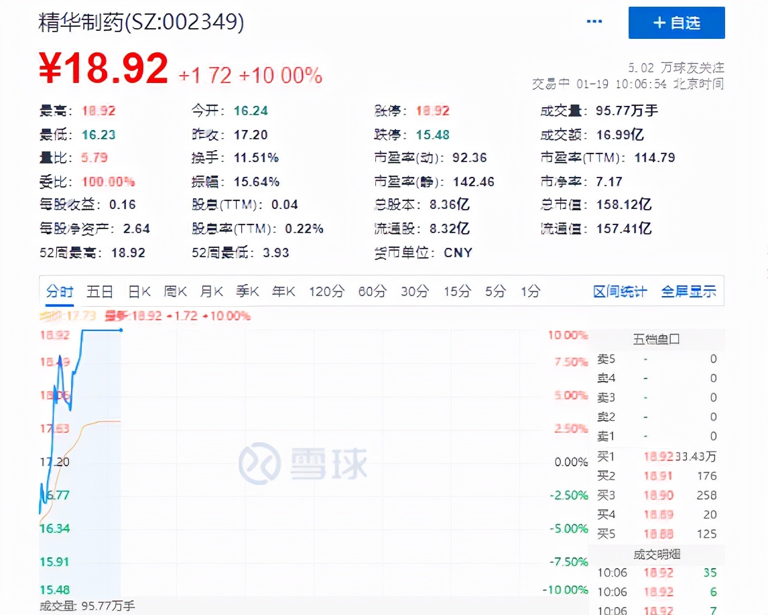
Task: Click the 17.20 baseline price axis label
Action: point(54,462)
